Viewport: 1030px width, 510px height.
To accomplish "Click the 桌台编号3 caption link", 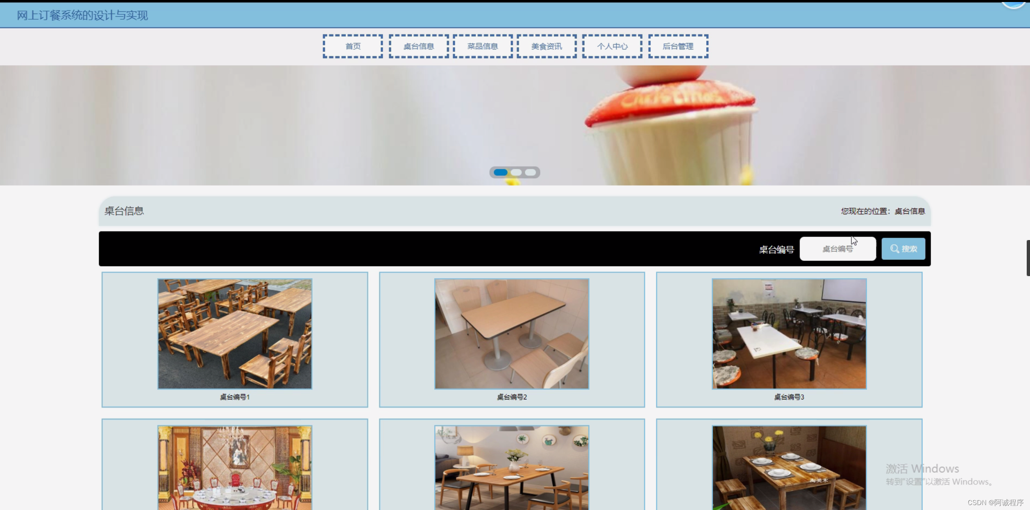I will click(789, 397).
